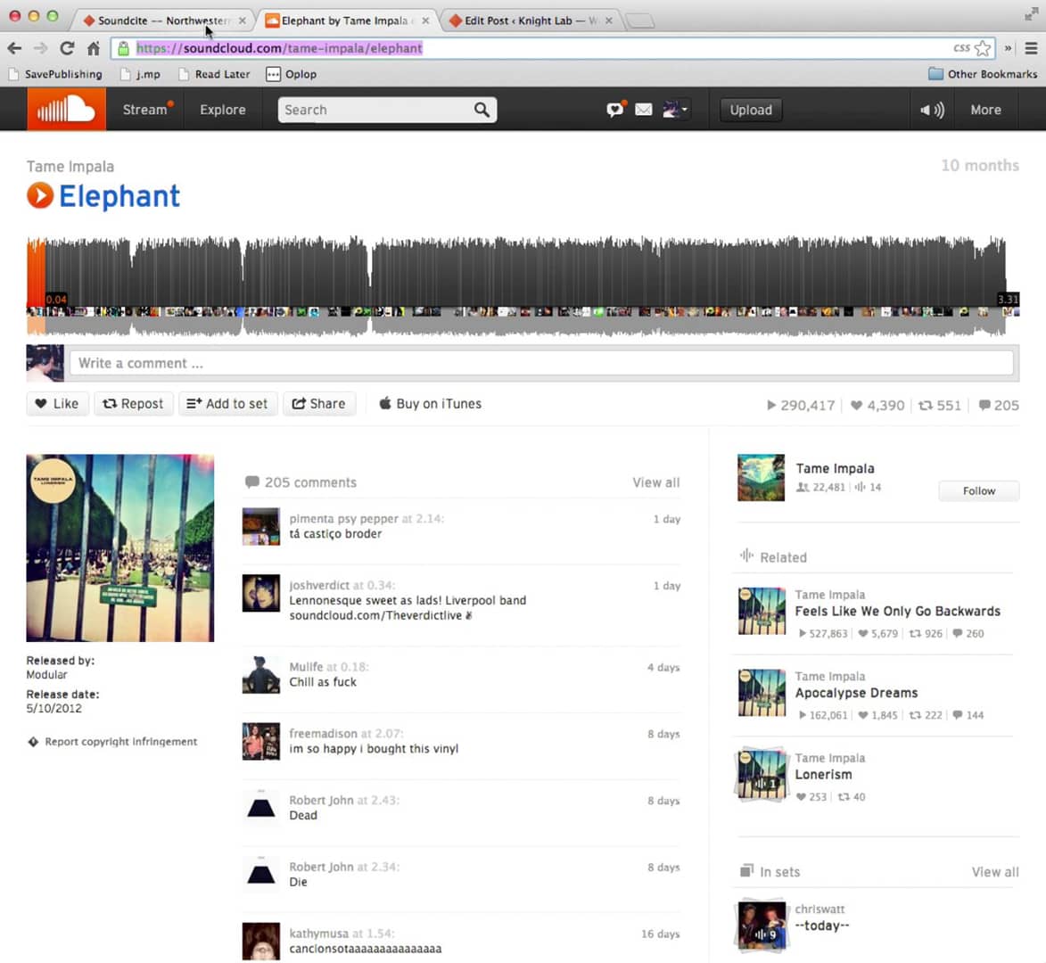The image size is (1046, 963).
Task: Click View all in sets link
Action: coord(994,872)
